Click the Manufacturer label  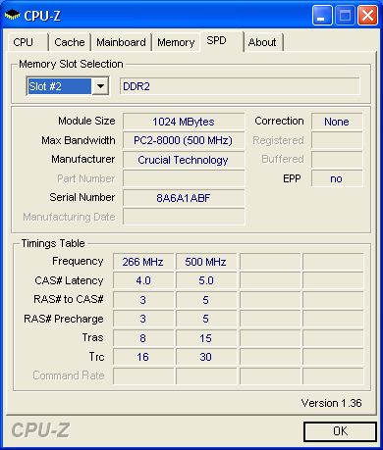[x=83, y=159]
